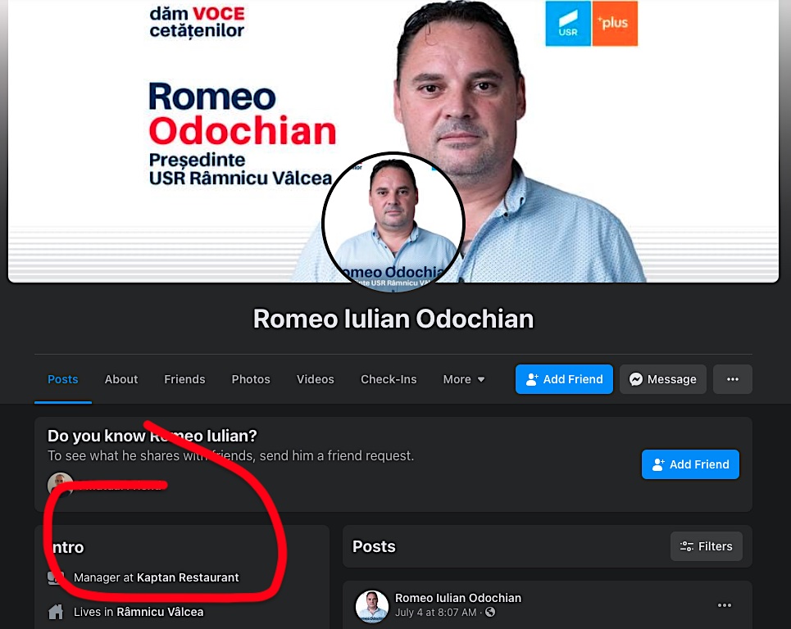Click the globe privacy icon on the post
This screenshot has height=629, width=791.
(490, 612)
